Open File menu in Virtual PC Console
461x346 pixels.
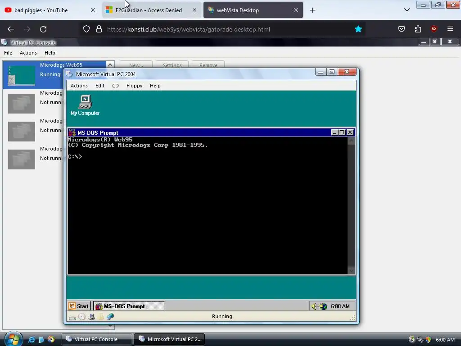click(x=8, y=53)
